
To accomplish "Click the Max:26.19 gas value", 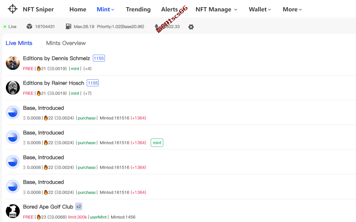I will [x=84, y=27].
